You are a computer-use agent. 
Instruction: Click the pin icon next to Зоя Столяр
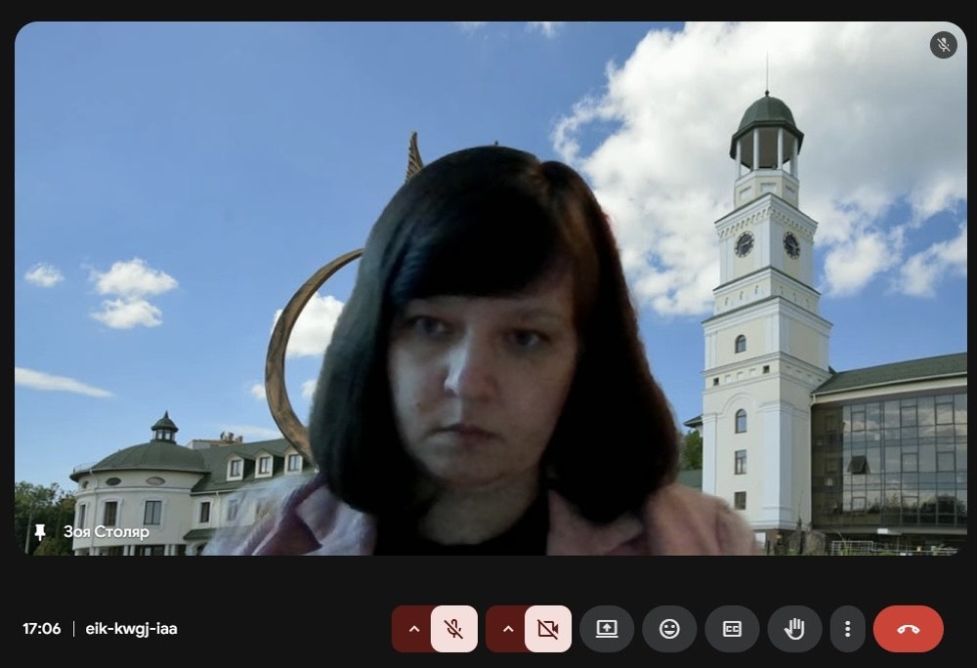40,532
